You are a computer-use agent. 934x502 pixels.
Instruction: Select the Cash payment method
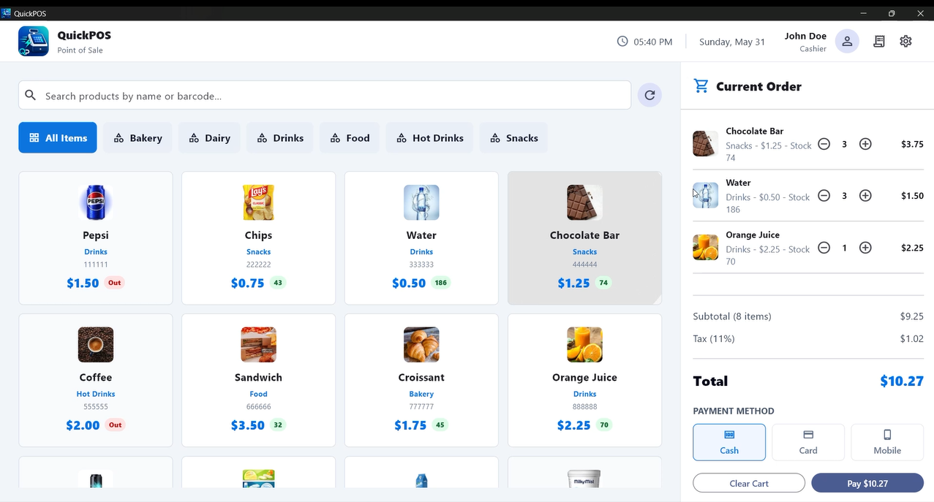click(729, 442)
